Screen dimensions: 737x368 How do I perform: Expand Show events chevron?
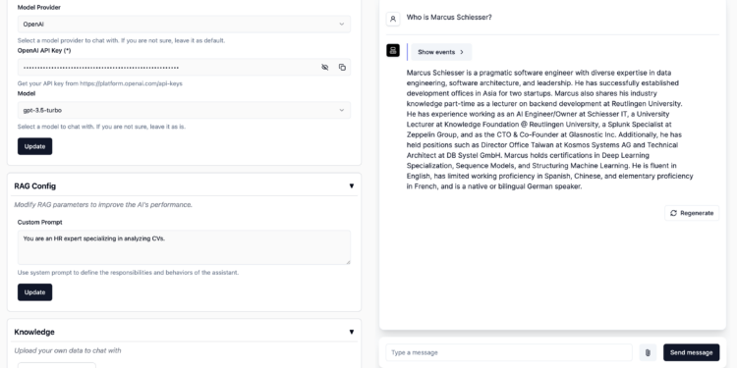[462, 52]
